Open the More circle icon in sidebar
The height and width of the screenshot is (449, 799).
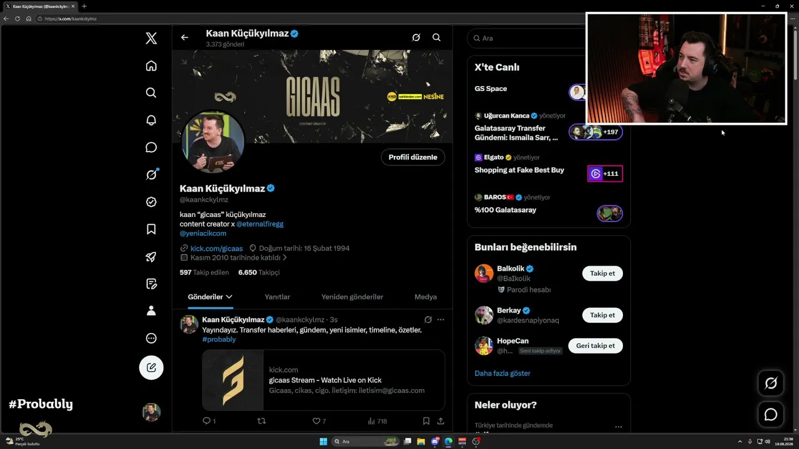click(151, 338)
